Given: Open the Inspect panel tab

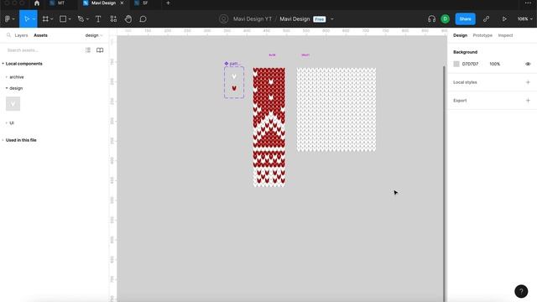Looking at the screenshot, I should point(505,35).
